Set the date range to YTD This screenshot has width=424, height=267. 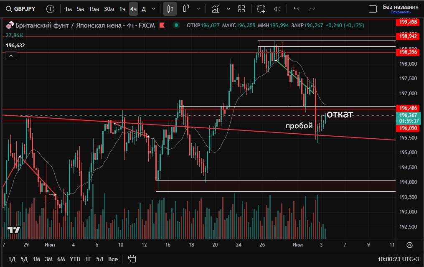pos(75,259)
